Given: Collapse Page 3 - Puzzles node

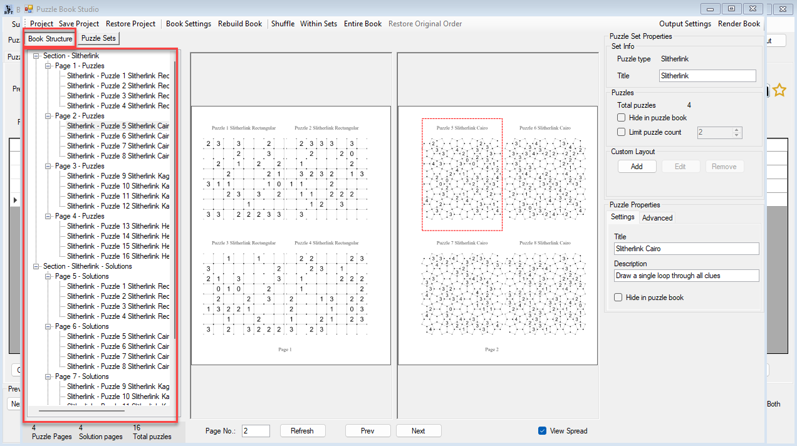Looking at the screenshot, I should (48, 166).
